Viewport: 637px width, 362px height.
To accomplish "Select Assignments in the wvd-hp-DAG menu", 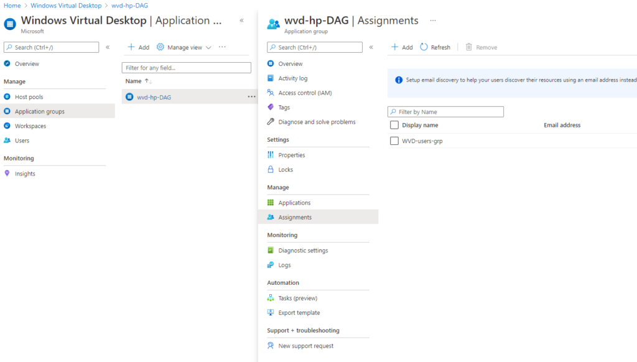I will [318, 217].
